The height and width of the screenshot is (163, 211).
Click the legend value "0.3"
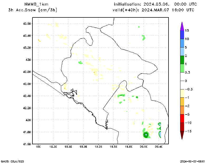point(188,73)
